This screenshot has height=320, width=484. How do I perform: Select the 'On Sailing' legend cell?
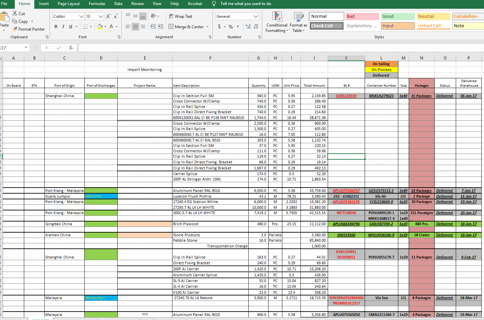[381, 64]
